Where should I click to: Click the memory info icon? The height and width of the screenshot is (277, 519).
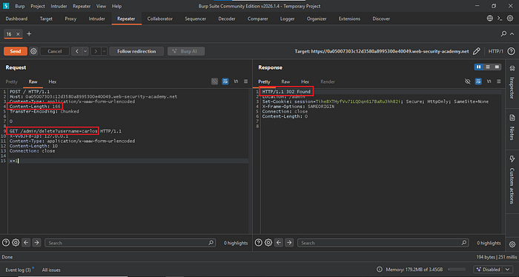[x=380, y=270]
